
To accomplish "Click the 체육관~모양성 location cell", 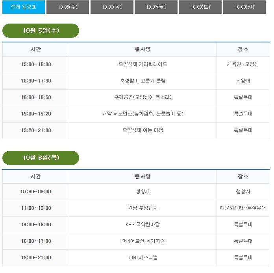I will (x=243, y=64).
